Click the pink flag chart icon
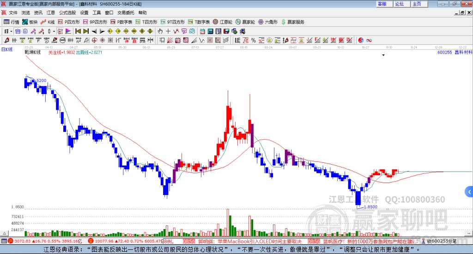The image size is (473, 254). (x=68, y=31)
